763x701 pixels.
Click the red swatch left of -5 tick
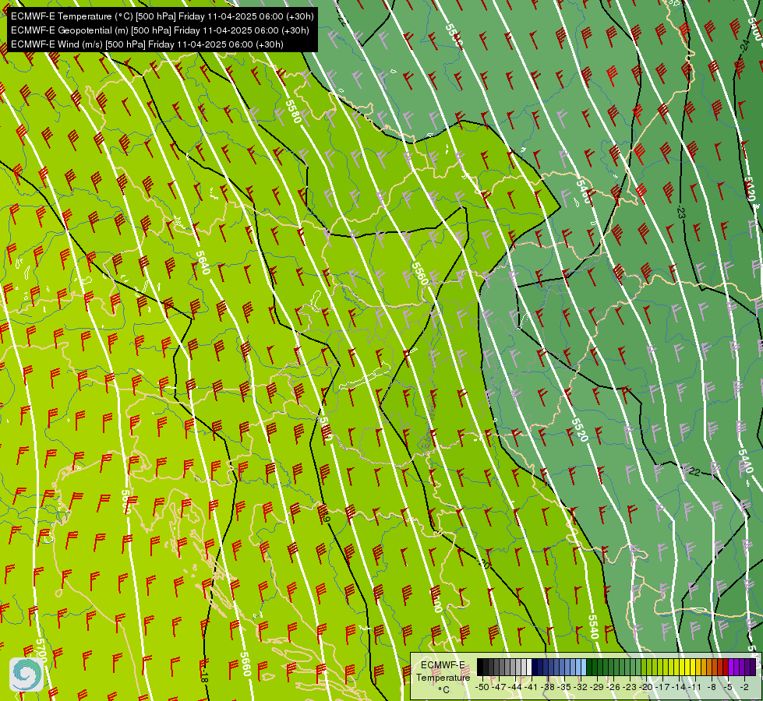click(x=726, y=667)
